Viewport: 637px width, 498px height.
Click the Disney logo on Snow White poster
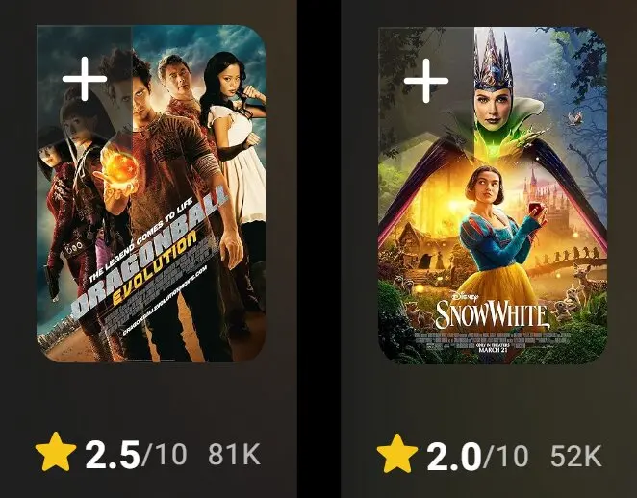pos(462,296)
